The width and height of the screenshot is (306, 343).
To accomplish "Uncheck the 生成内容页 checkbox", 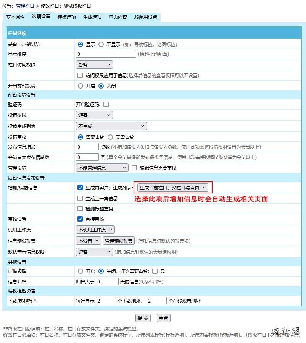I will click(80, 188).
